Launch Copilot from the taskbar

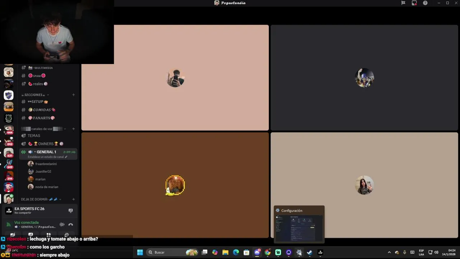click(x=215, y=252)
